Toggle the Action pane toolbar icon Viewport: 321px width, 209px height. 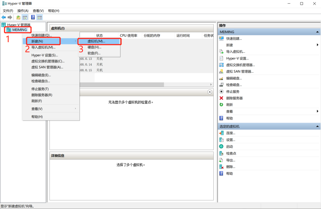tap(39, 17)
